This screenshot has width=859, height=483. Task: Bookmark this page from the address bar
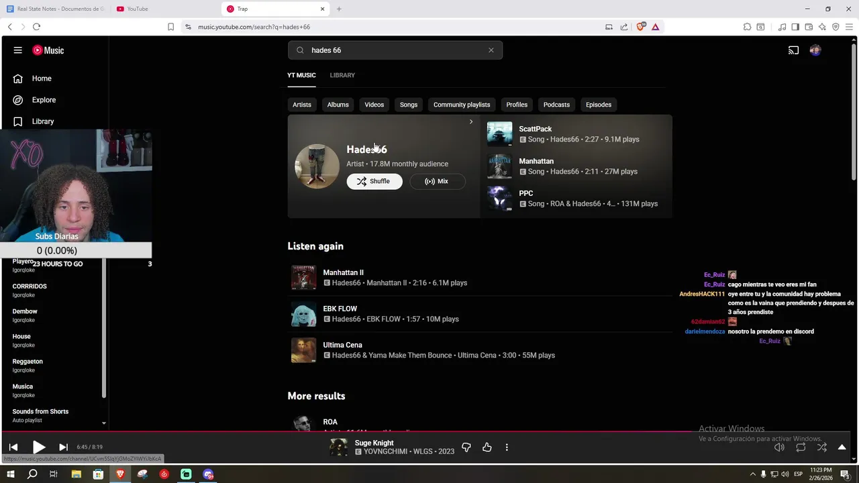pos(170,27)
